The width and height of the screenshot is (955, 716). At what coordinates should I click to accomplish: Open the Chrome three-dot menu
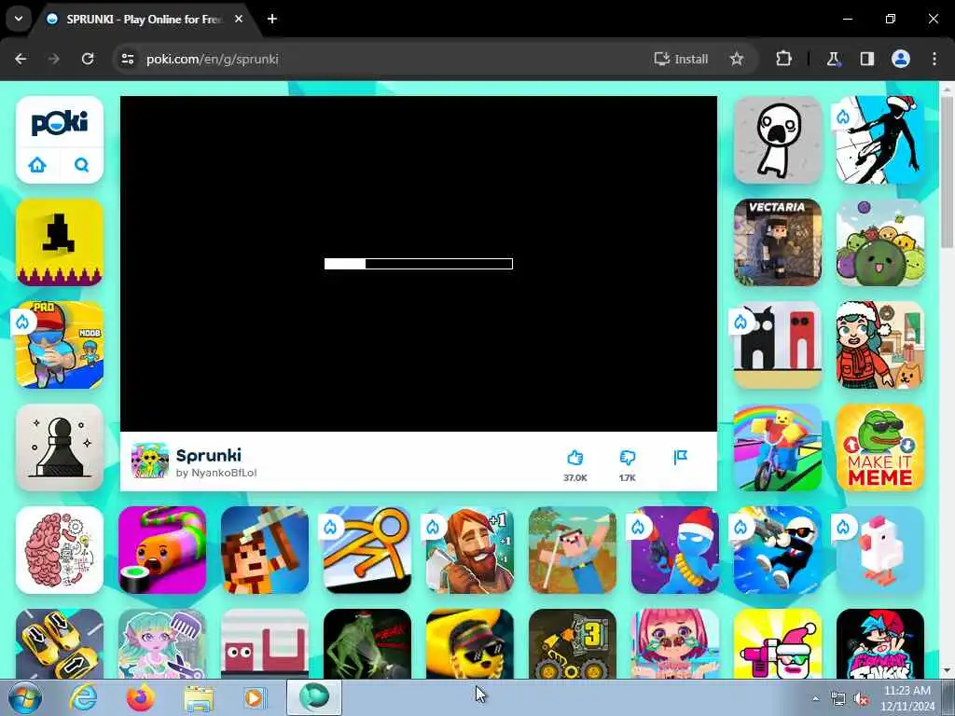click(x=934, y=59)
